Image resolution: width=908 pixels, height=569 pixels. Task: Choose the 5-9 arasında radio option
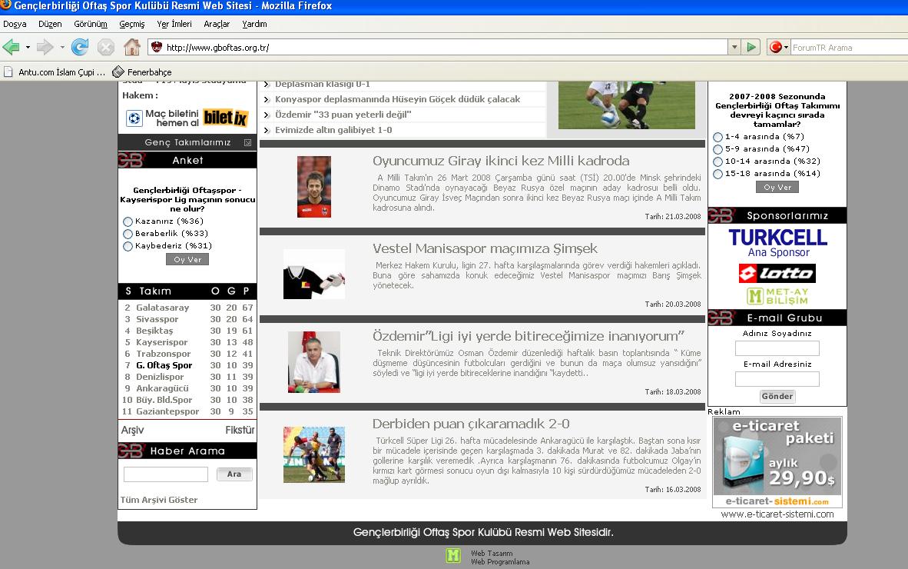[x=717, y=149]
